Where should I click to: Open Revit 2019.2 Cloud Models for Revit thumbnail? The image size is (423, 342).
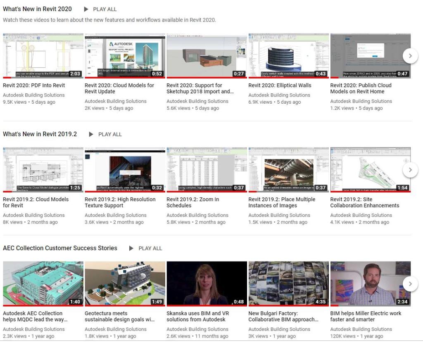[x=43, y=170]
